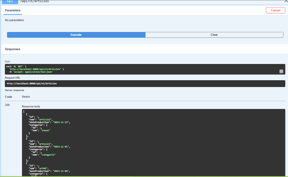The image size is (288, 177).
Task: Click the Details column header
Action: tap(26, 96)
